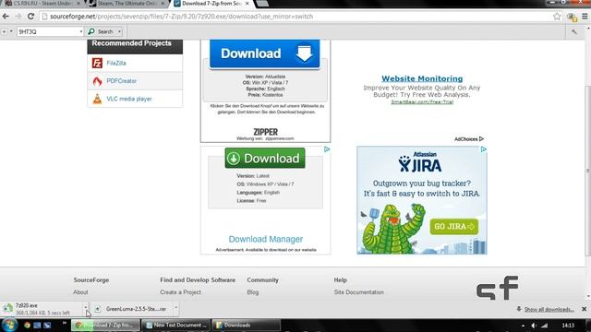Click the VLC cone icon

97,99
